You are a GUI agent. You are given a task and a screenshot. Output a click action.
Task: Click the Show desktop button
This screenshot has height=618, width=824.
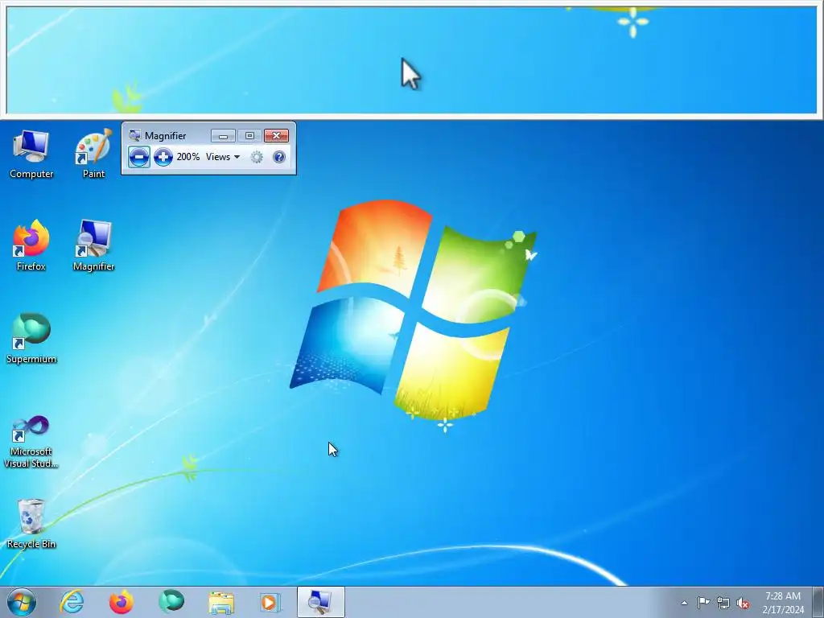click(818, 602)
